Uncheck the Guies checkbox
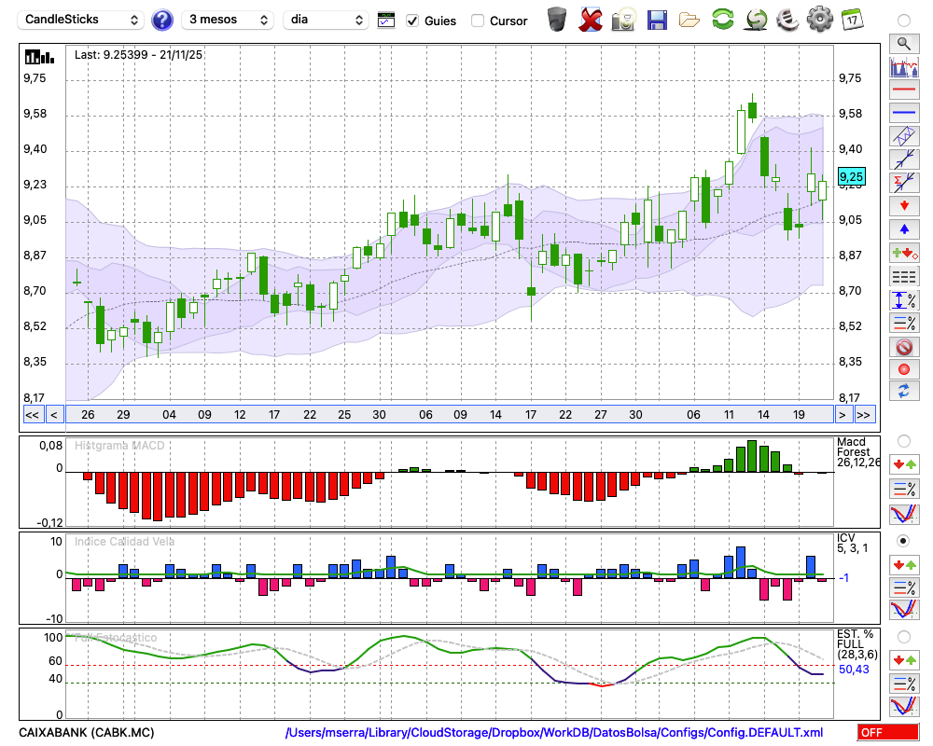Screen dimensions: 933x746 click(x=412, y=21)
